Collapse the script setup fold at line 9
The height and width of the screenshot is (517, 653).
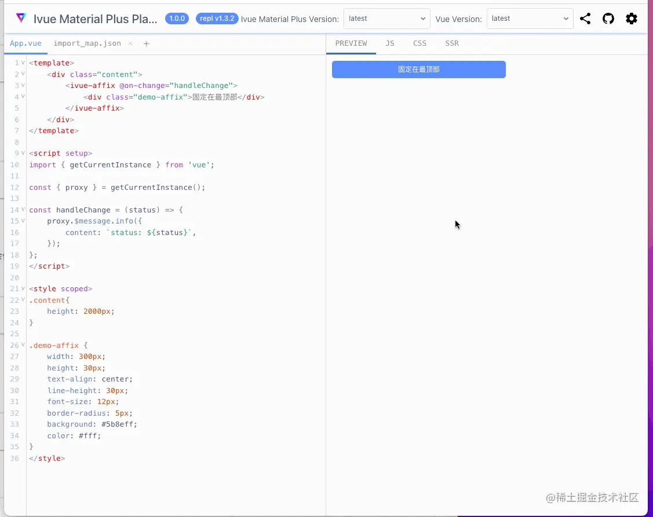tap(23, 153)
